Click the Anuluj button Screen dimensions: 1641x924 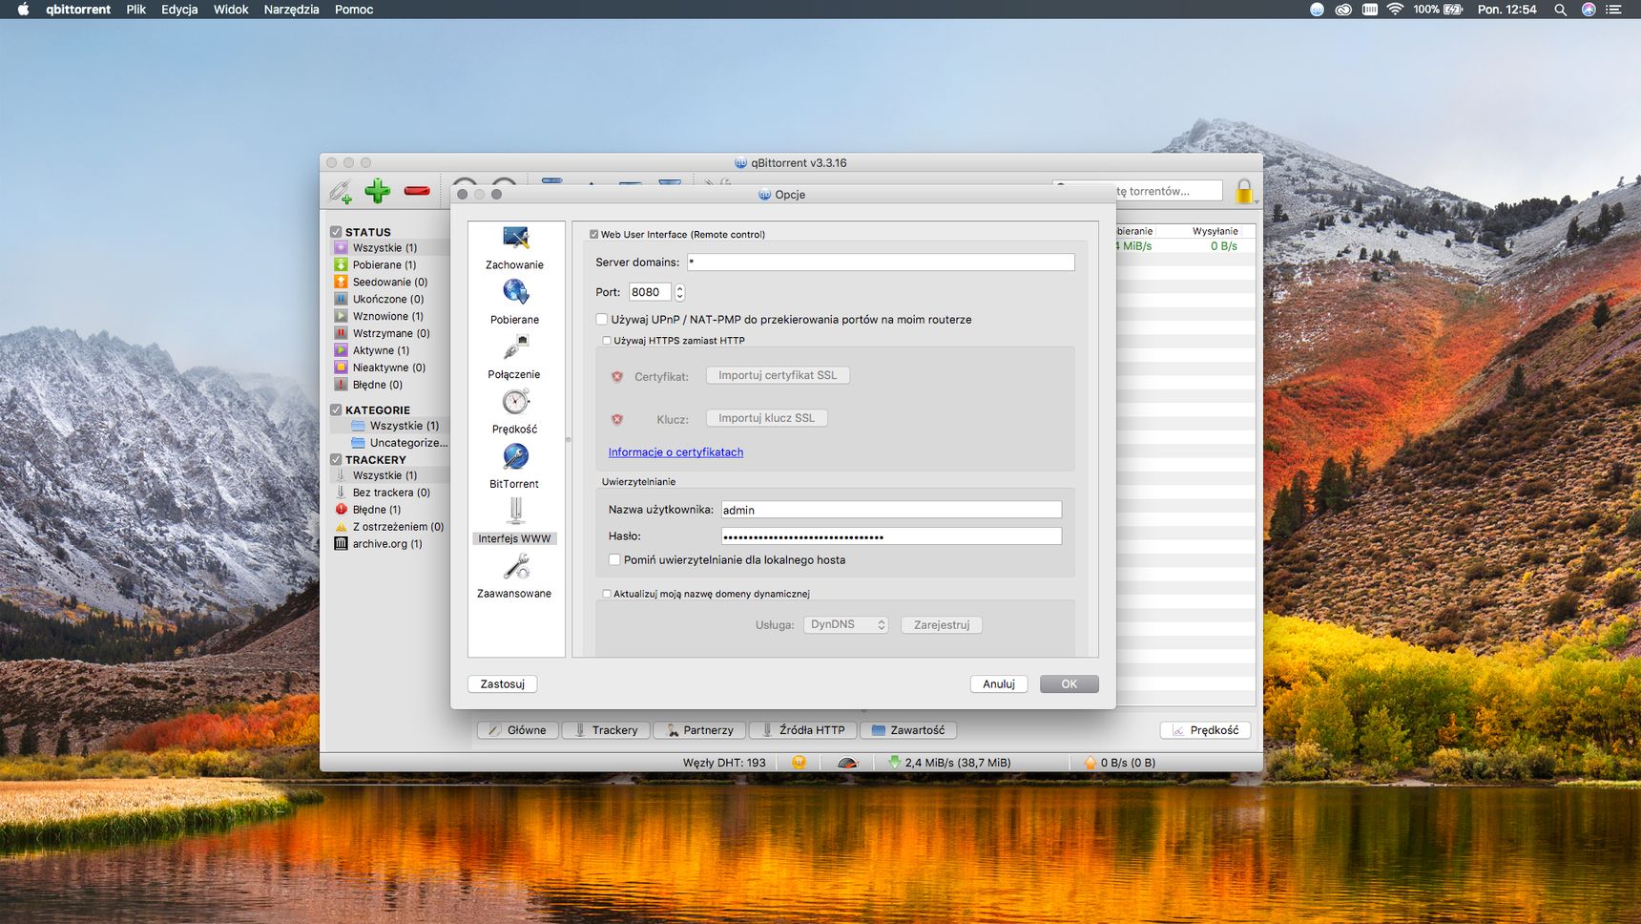[999, 684]
